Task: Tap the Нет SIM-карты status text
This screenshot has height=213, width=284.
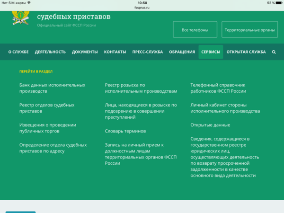Action: (14, 3)
